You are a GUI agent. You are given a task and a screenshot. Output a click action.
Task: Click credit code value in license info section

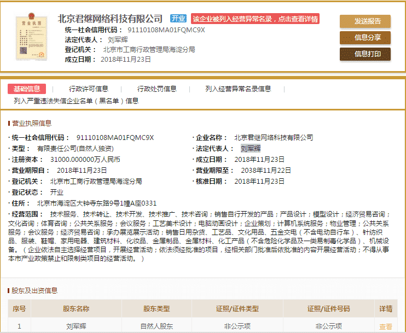(x=115, y=137)
